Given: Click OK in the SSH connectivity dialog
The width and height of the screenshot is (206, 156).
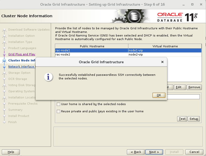Looking at the screenshot, I should coord(159,95).
